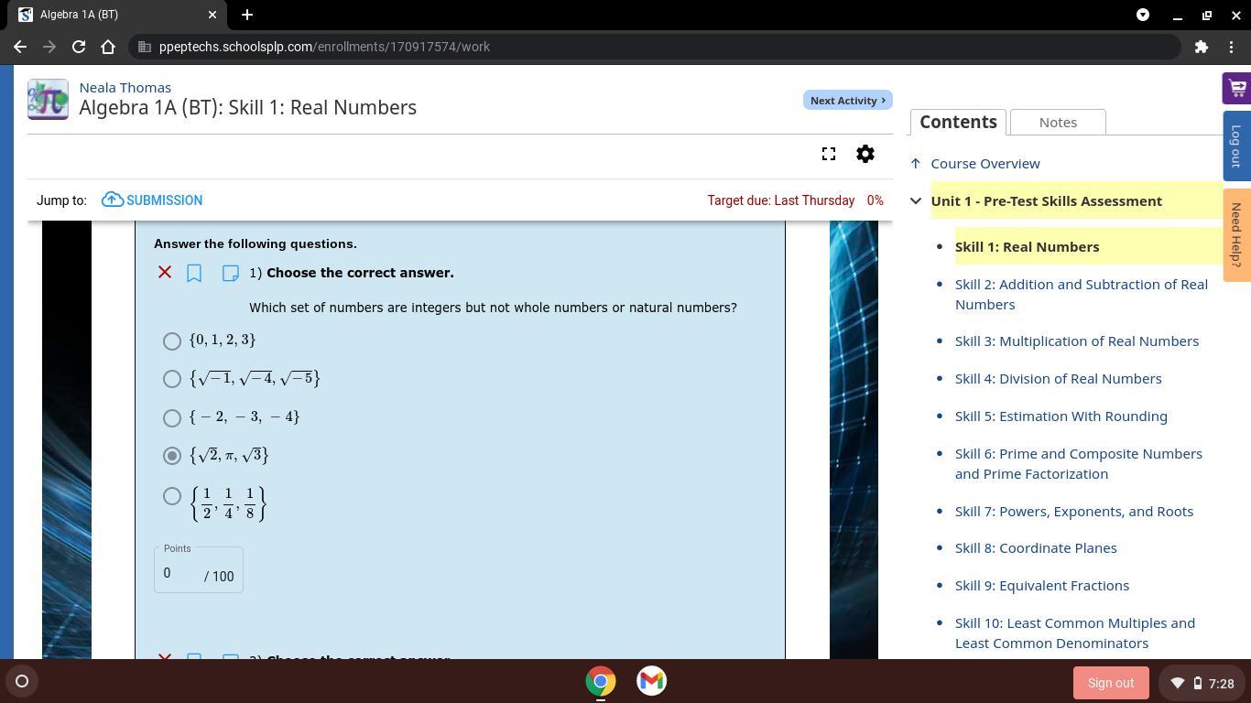Click the Sign out button on shelf
This screenshot has height=703, width=1251.
pyautogui.click(x=1111, y=683)
